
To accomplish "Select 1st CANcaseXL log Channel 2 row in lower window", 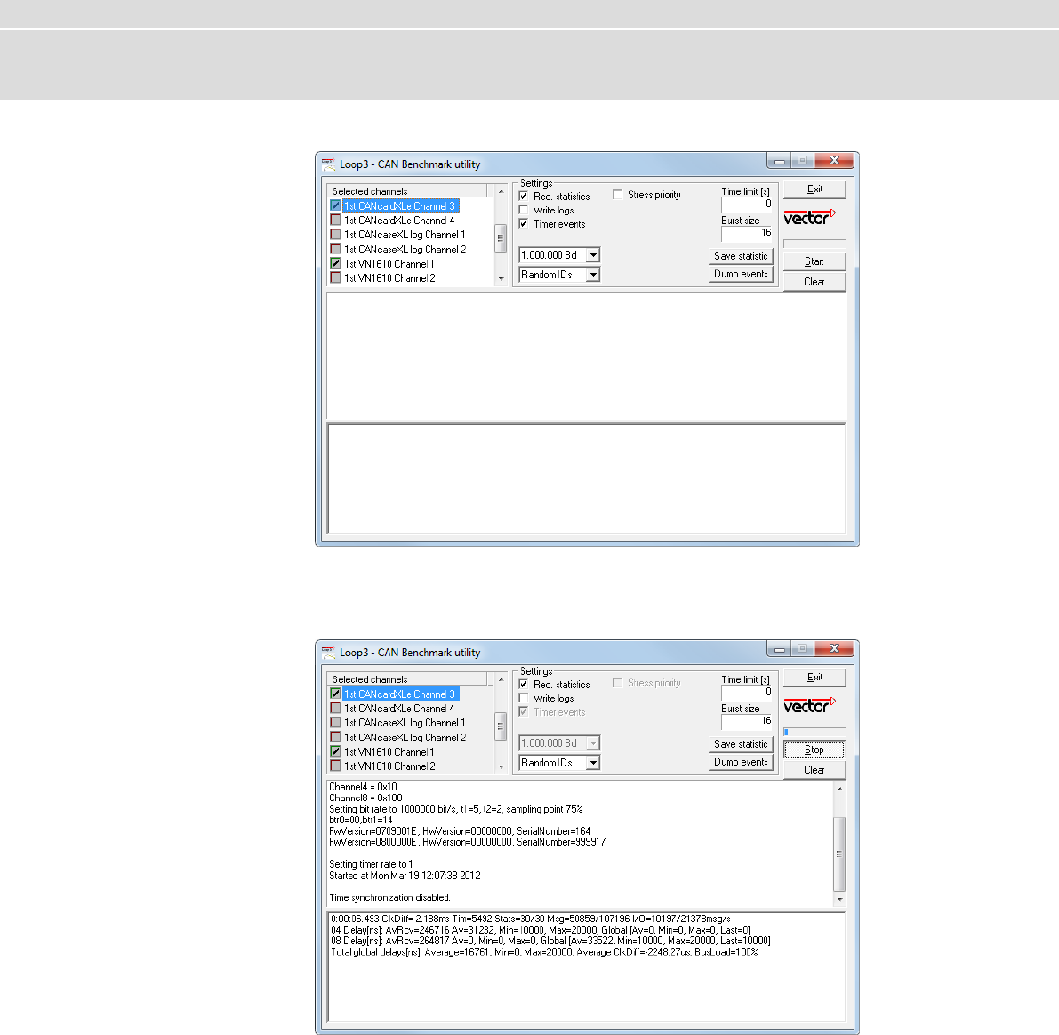I will [405, 737].
